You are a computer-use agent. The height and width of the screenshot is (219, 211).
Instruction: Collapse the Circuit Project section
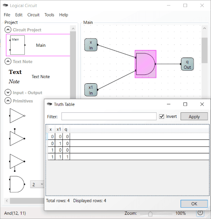pyautogui.click(x=8, y=29)
